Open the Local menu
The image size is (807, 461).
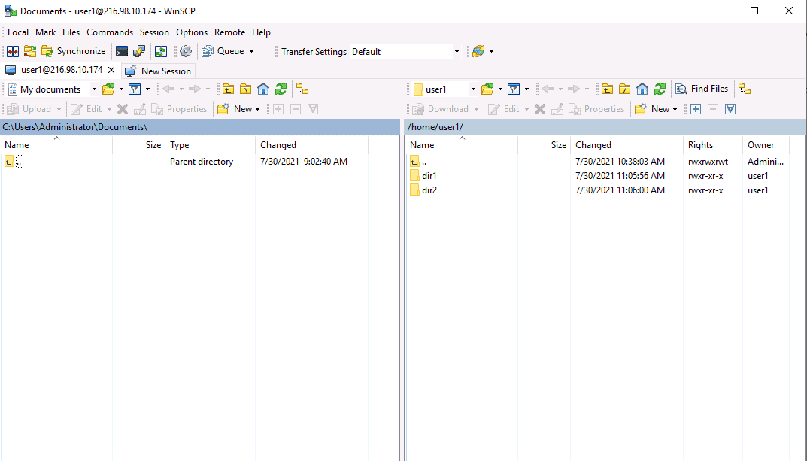click(18, 32)
